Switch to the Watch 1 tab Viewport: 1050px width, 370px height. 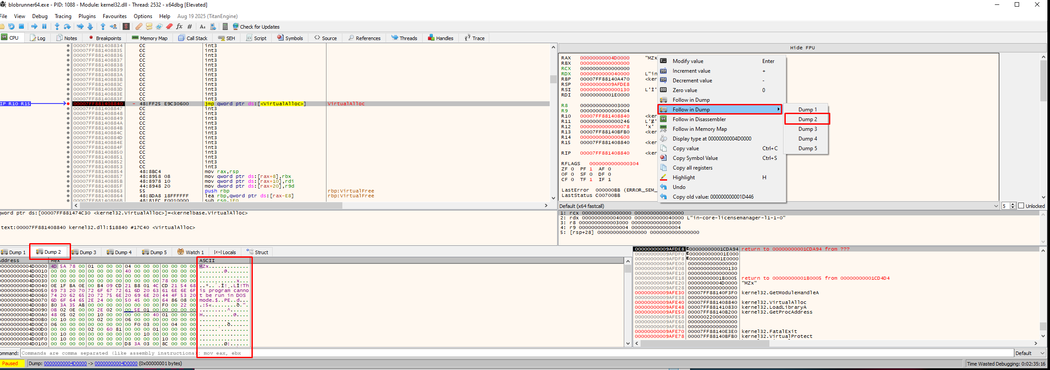(191, 252)
